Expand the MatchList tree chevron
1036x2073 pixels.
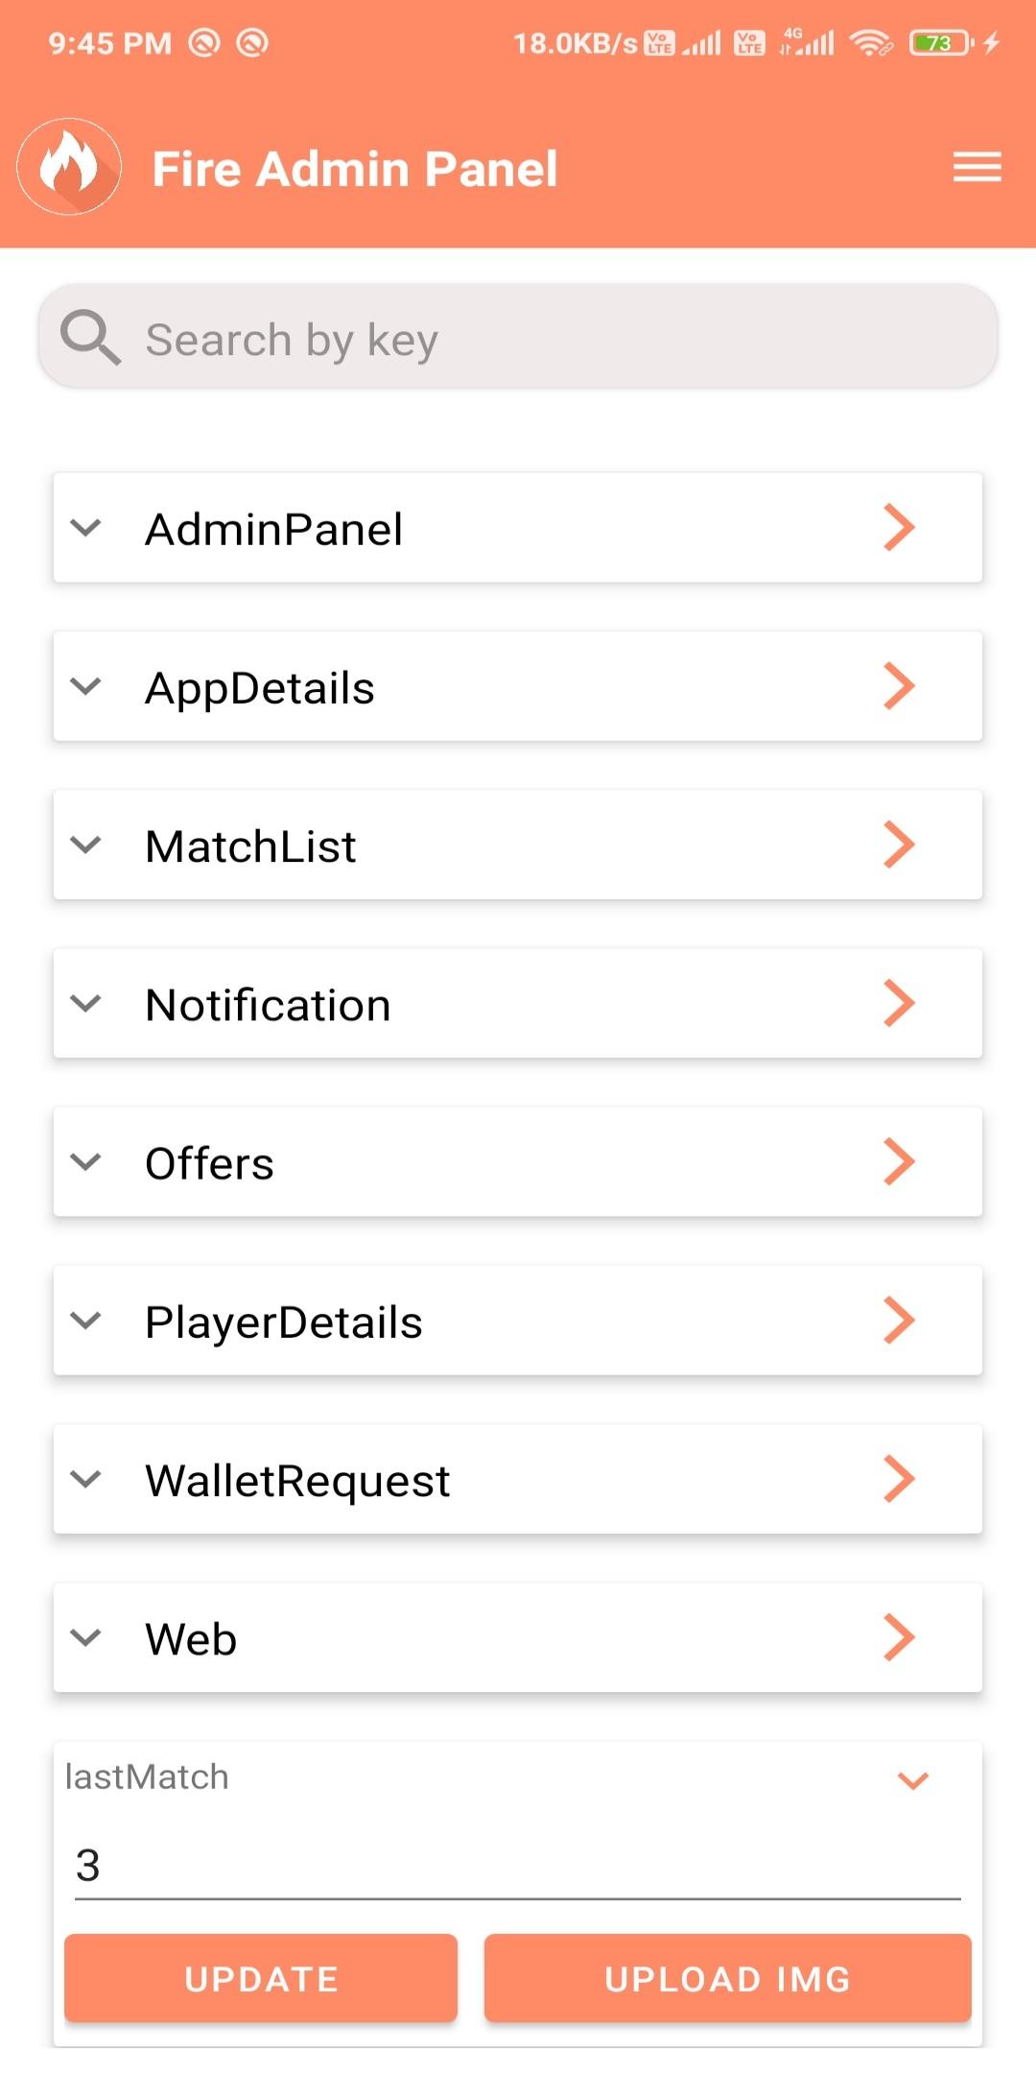pos(86,845)
